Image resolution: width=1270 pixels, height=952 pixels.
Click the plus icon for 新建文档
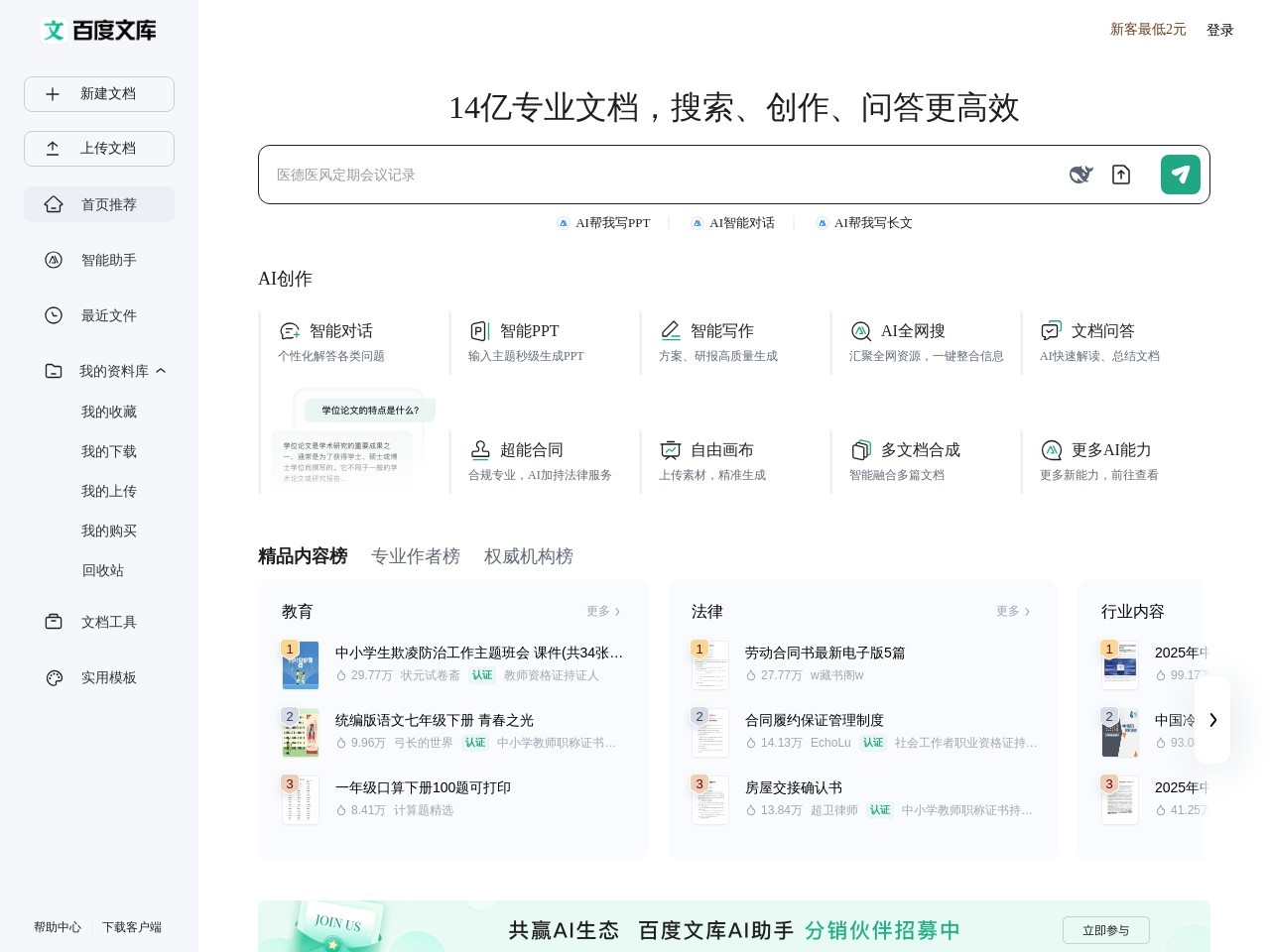point(53,94)
